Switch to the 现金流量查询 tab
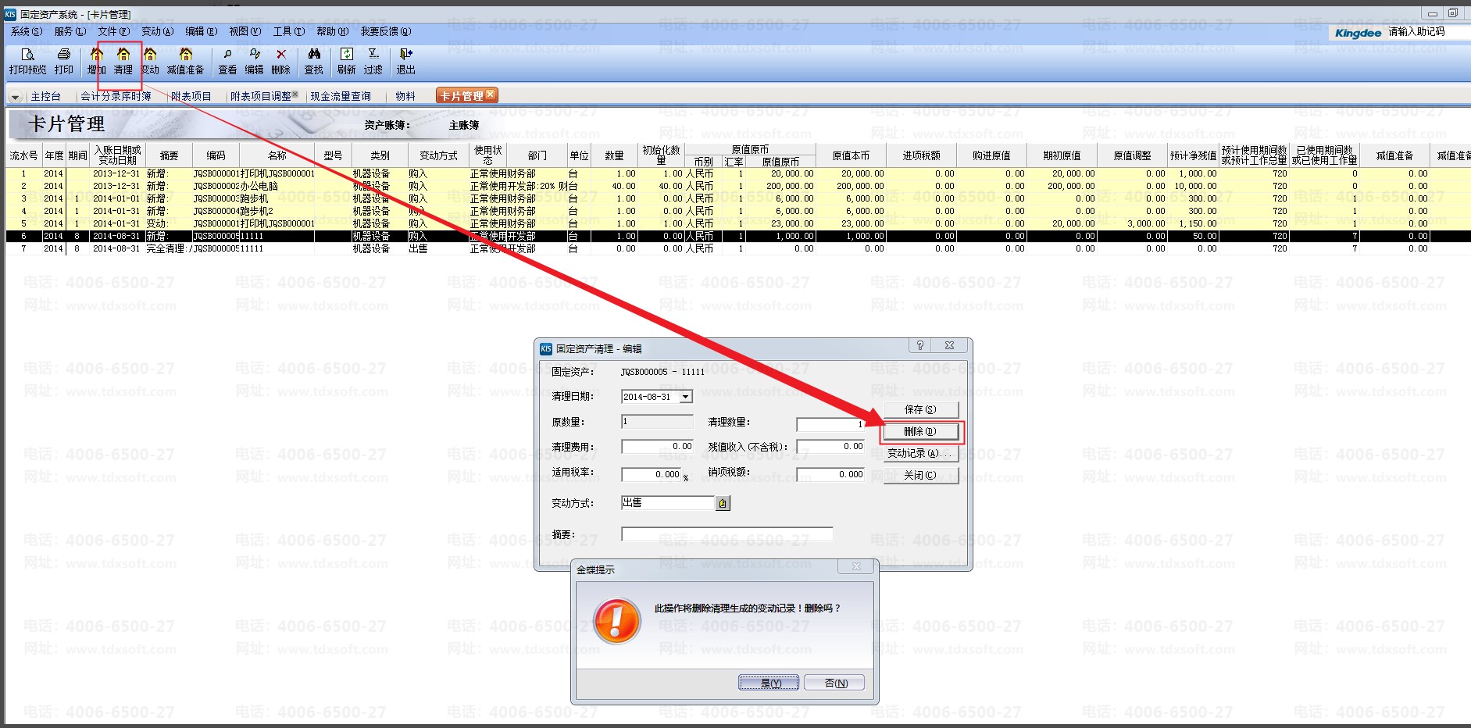This screenshot has width=1471, height=728. (340, 96)
